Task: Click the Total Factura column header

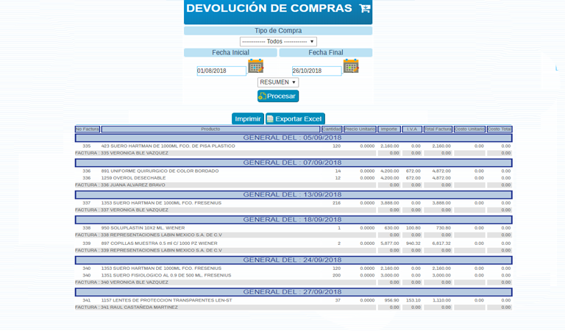Action: point(438,129)
